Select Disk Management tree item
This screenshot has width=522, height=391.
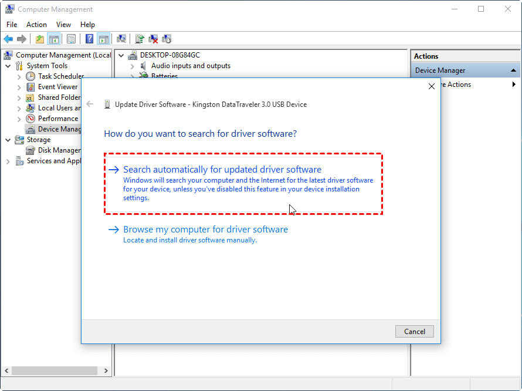(x=59, y=150)
